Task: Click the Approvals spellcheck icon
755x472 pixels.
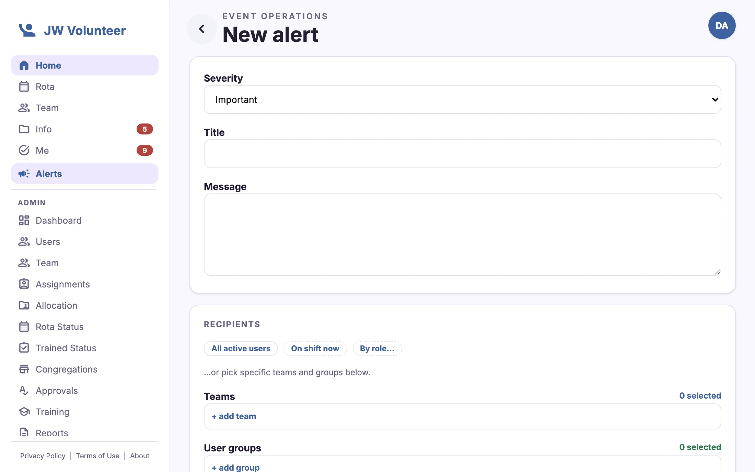Action: [x=24, y=390]
